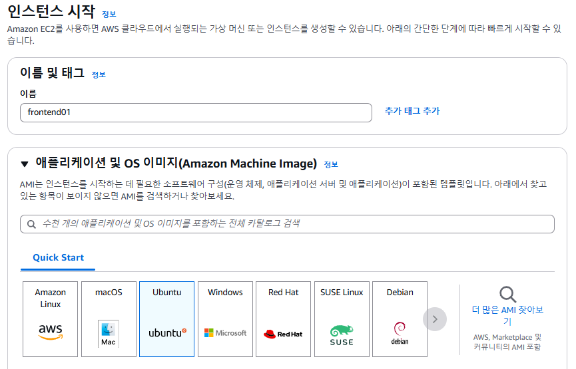Image resolution: width=576 pixels, height=369 pixels.
Task: Select the macOS AMI card
Action: tap(109, 318)
